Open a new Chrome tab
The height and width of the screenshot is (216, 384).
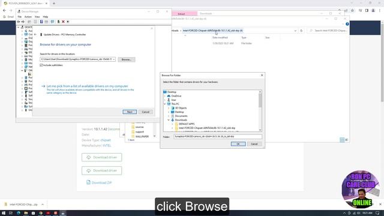click(54, 4)
